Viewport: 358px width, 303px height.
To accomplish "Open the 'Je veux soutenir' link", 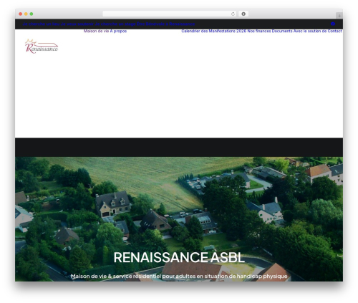I will click(x=77, y=24).
